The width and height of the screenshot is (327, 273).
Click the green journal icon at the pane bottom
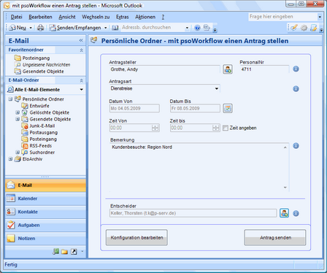[x=55, y=251]
